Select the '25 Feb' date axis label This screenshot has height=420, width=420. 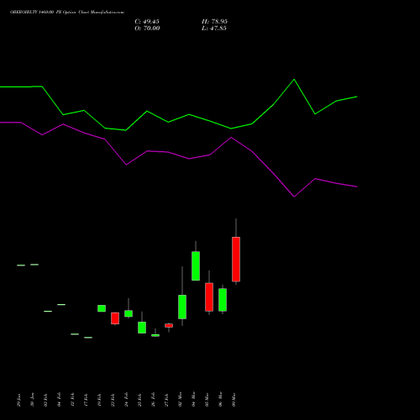coord(139,400)
